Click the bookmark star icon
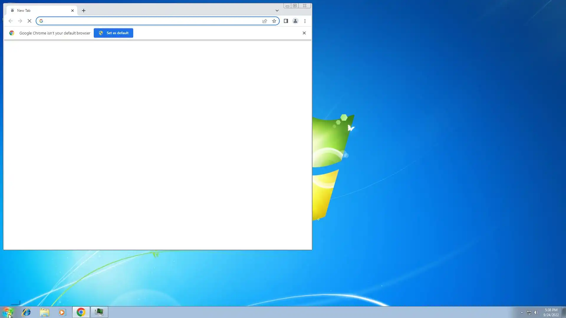 tap(274, 21)
